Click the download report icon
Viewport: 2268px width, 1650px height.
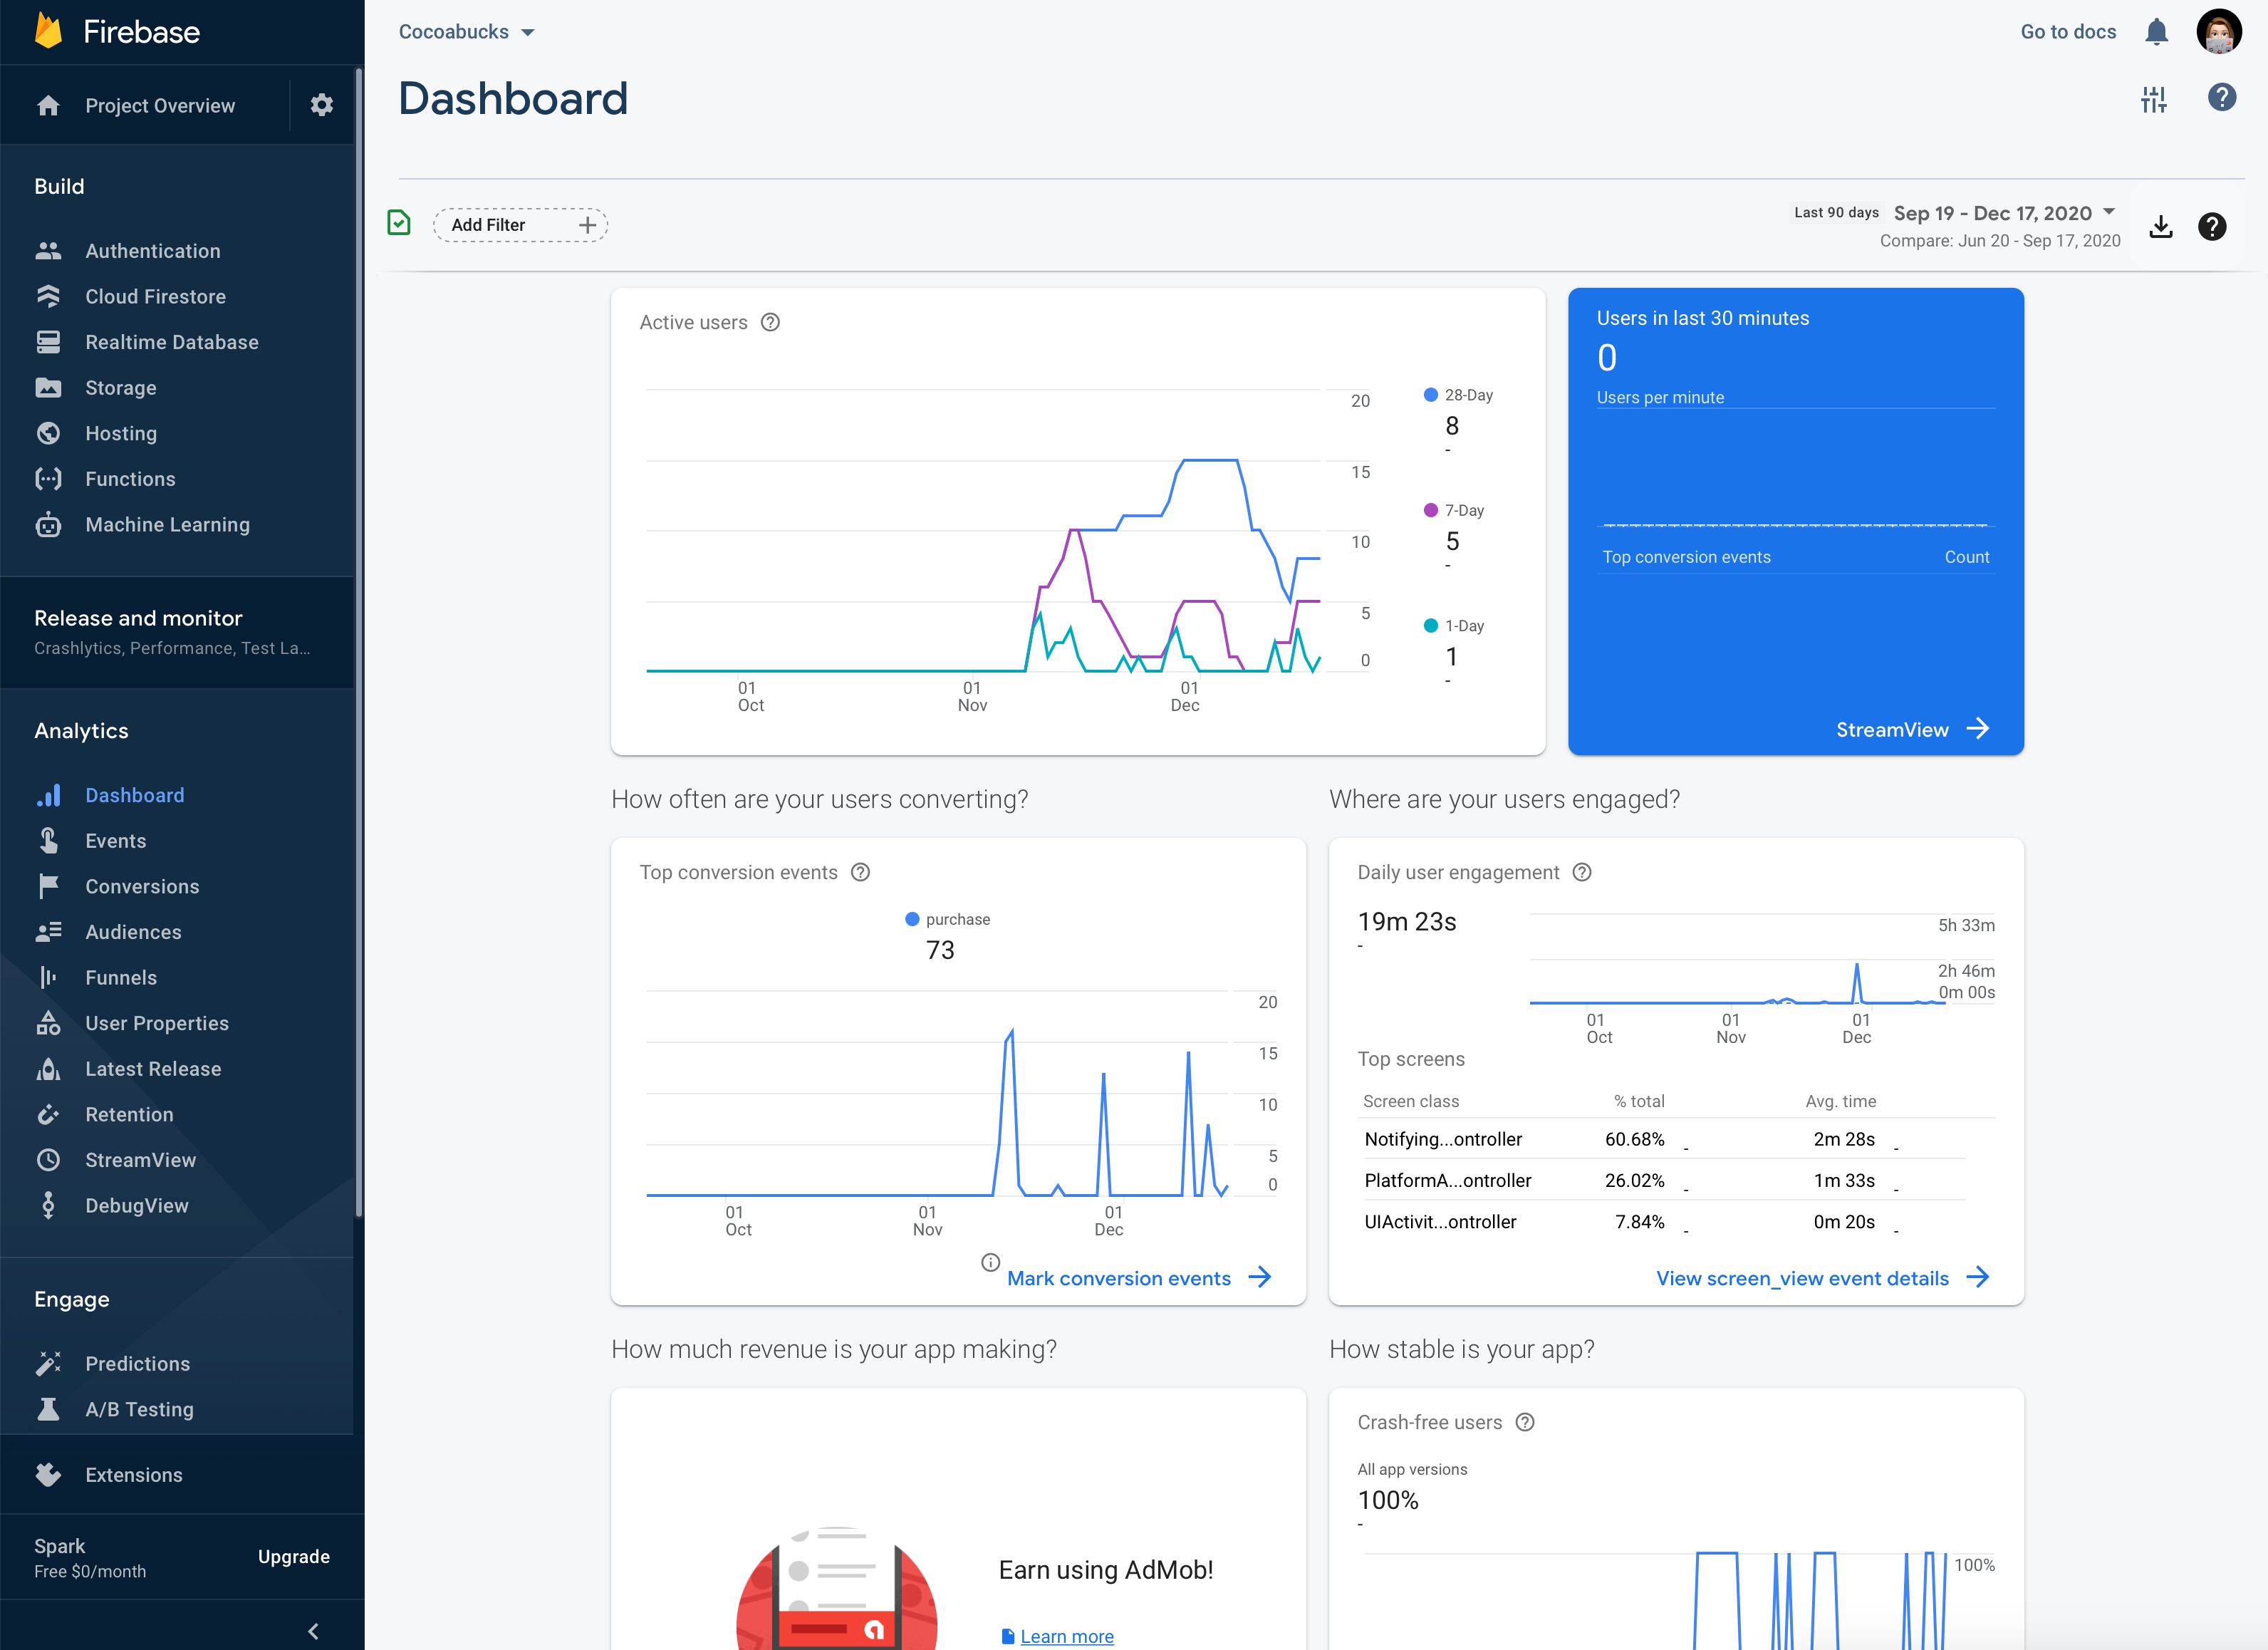(2161, 226)
